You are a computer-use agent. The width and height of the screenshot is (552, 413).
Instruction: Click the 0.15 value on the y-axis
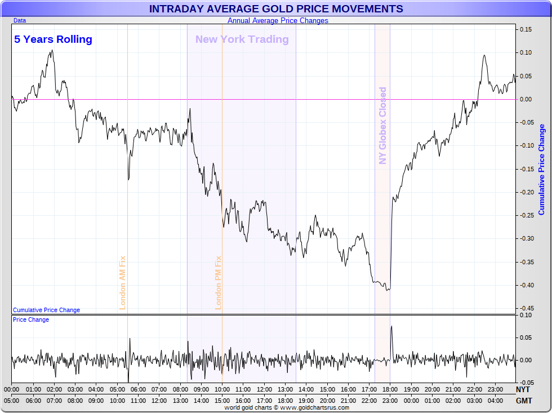[526, 29]
